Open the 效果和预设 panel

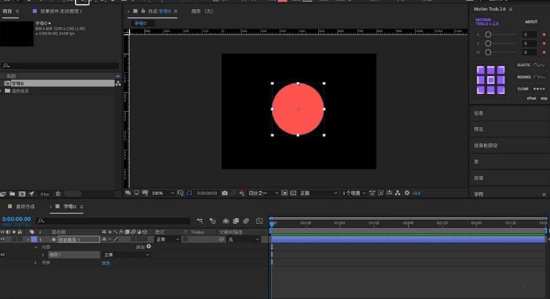(x=486, y=146)
